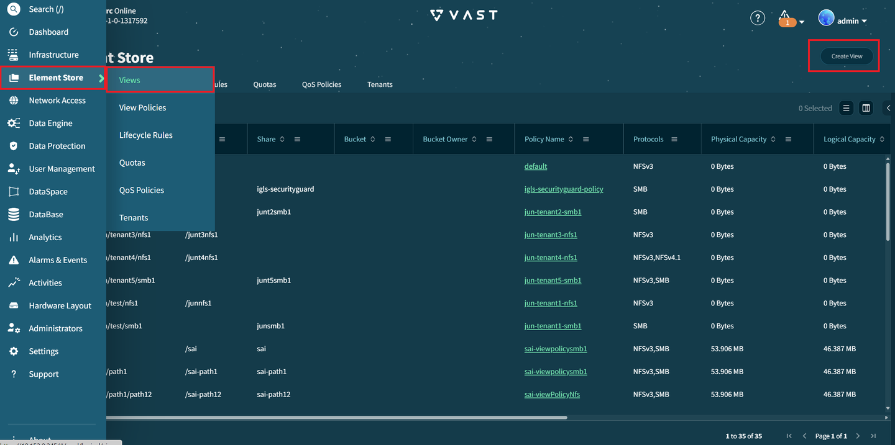Open DataBase stack icon

[x=14, y=214]
